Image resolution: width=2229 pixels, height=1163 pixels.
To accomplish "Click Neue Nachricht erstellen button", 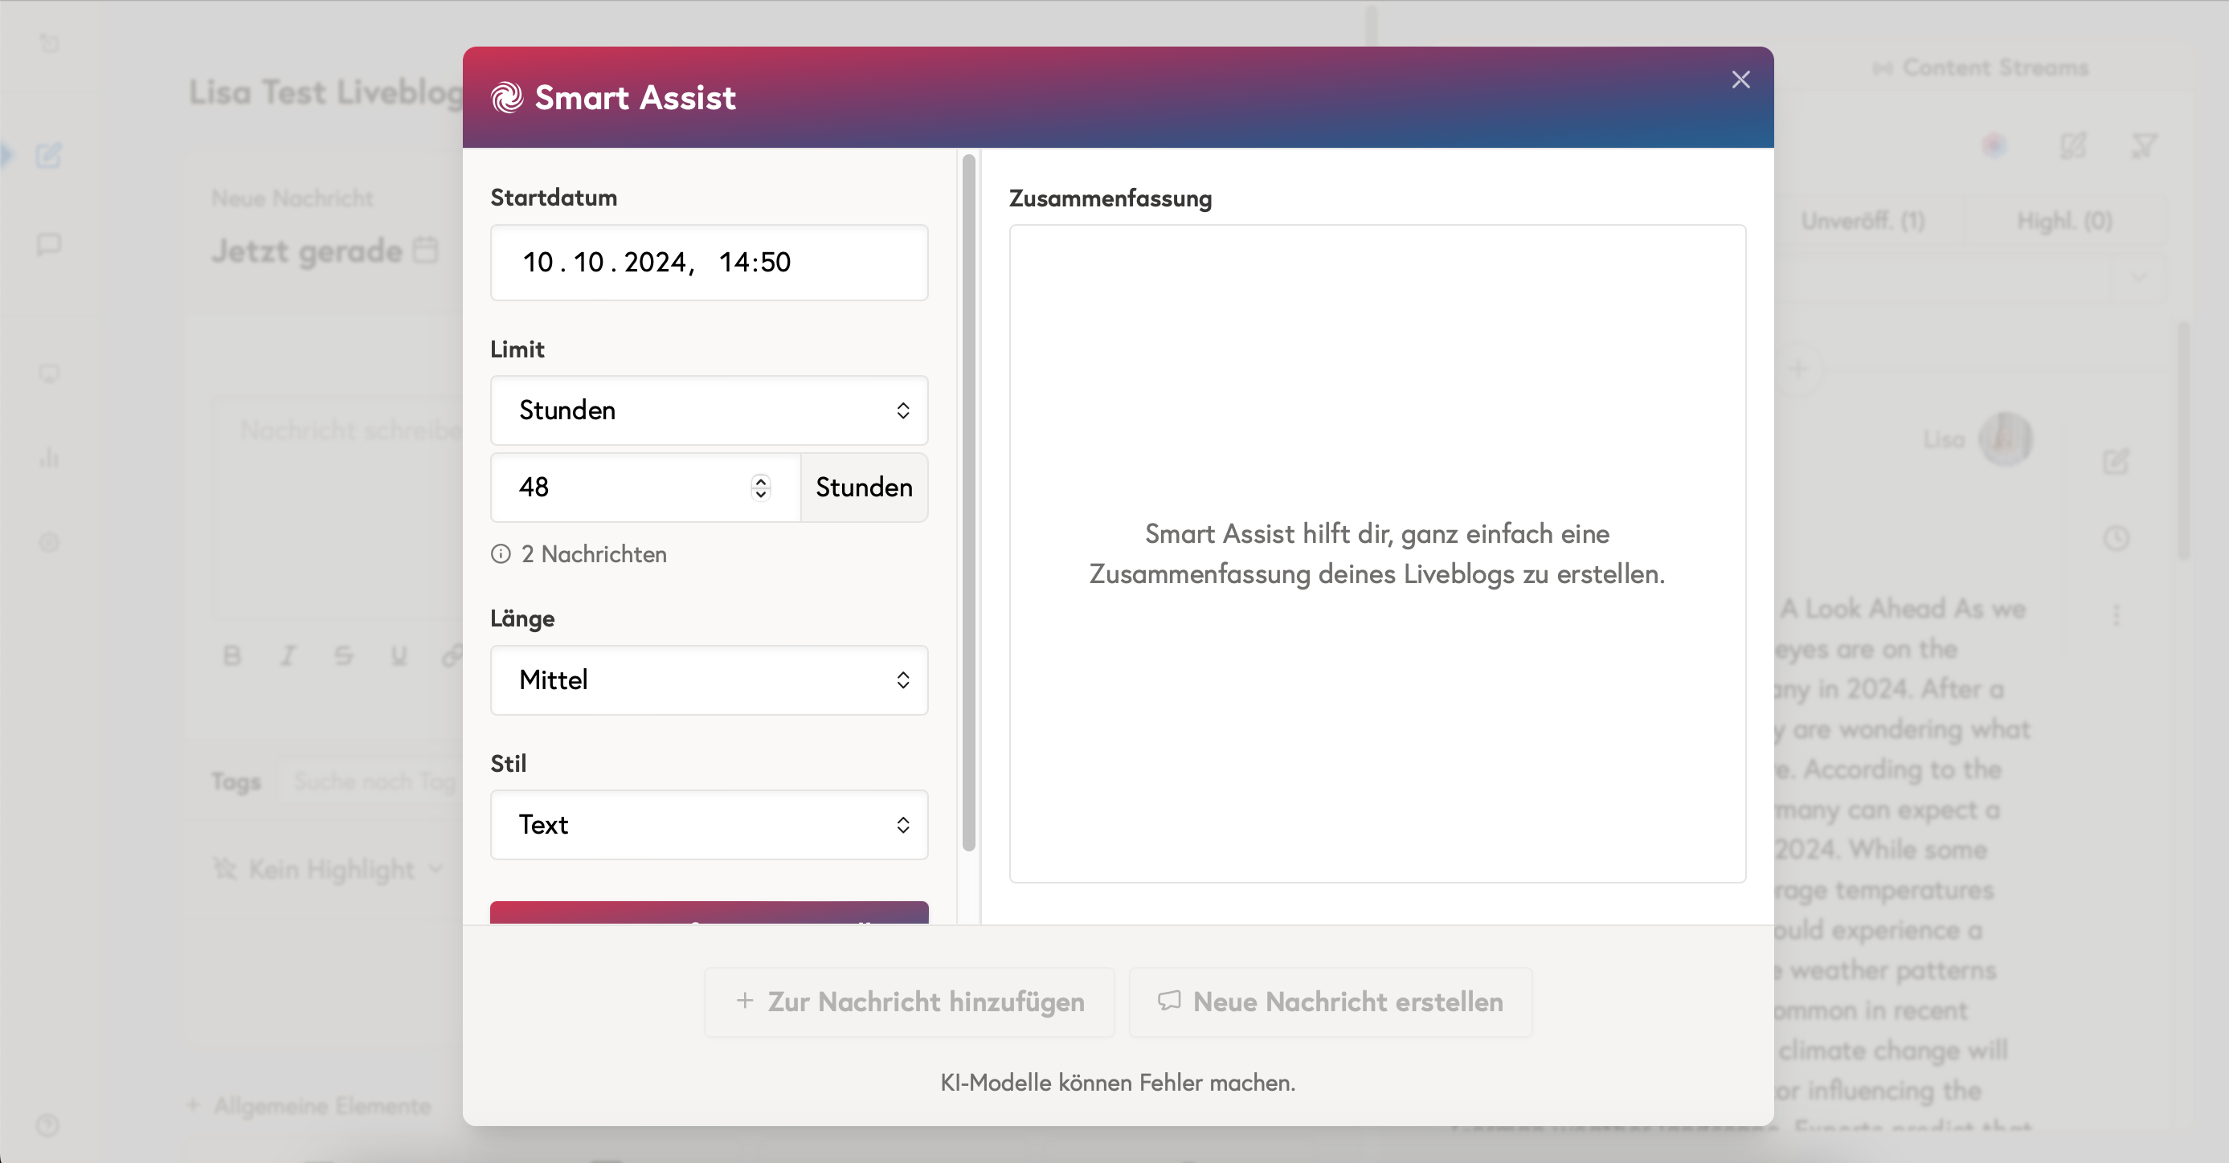I will pos(1331,1002).
